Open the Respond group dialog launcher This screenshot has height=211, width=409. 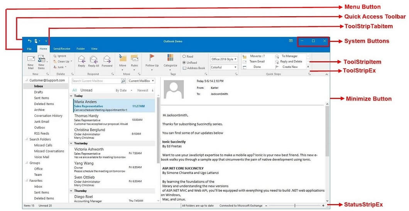(112, 74)
